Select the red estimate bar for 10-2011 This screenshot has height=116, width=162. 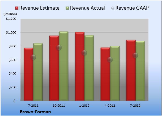coord(54,68)
